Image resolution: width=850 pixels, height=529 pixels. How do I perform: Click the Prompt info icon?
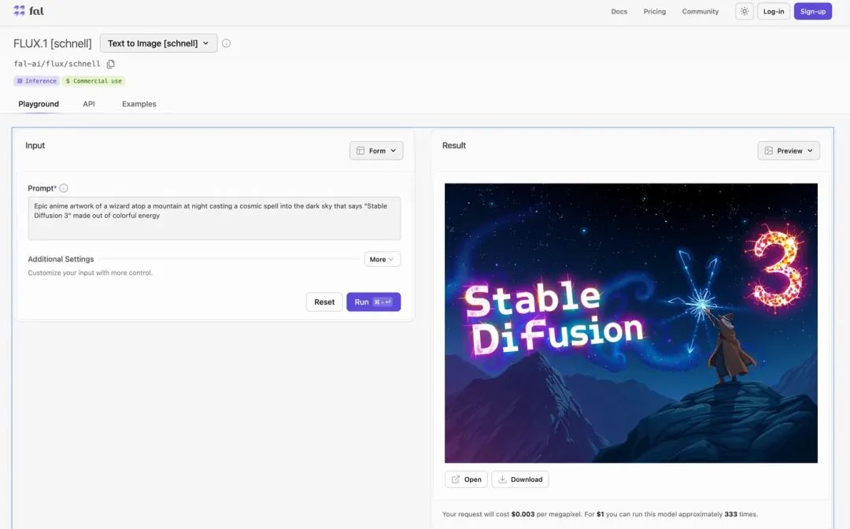(x=64, y=188)
